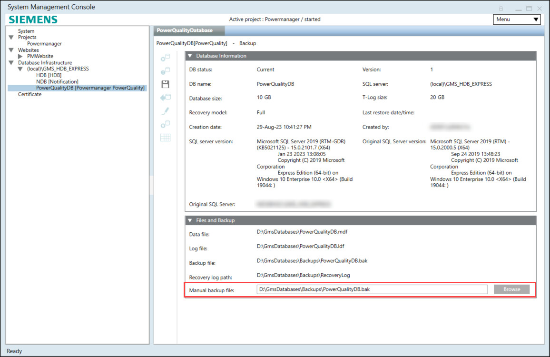Open Certificate in the tree
This screenshot has height=357, width=550.
[x=29, y=94]
